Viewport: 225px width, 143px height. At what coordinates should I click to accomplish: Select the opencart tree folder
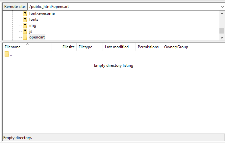point(37,37)
